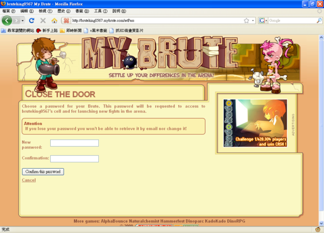Open the 歷史 (History) menu
324x233 pixels.
(x=64, y=11)
